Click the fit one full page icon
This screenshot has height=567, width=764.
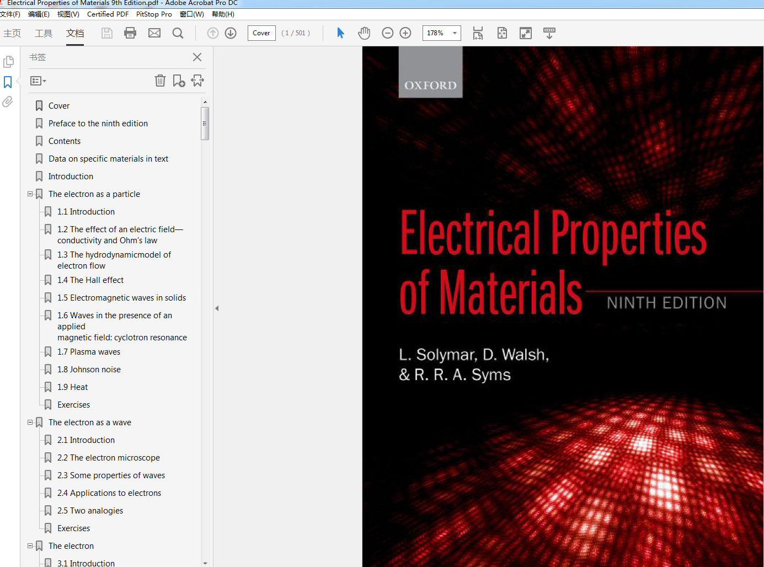(502, 33)
